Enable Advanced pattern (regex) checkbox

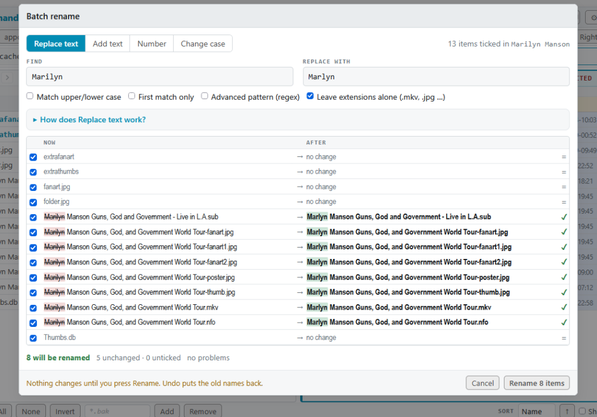point(204,96)
